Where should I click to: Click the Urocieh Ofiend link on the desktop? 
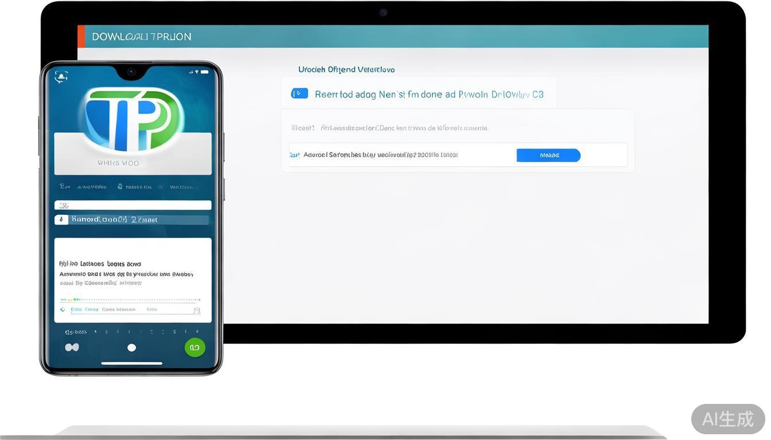click(x=346, y=69)
